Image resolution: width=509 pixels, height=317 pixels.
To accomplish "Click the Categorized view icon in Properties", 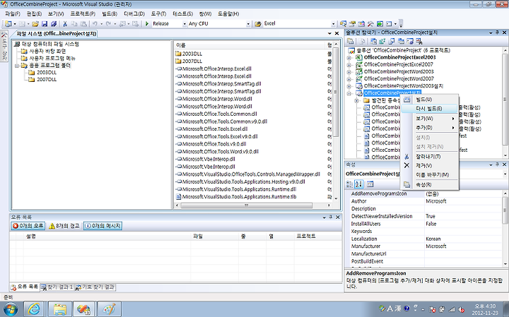I will [x=350, y=184].
